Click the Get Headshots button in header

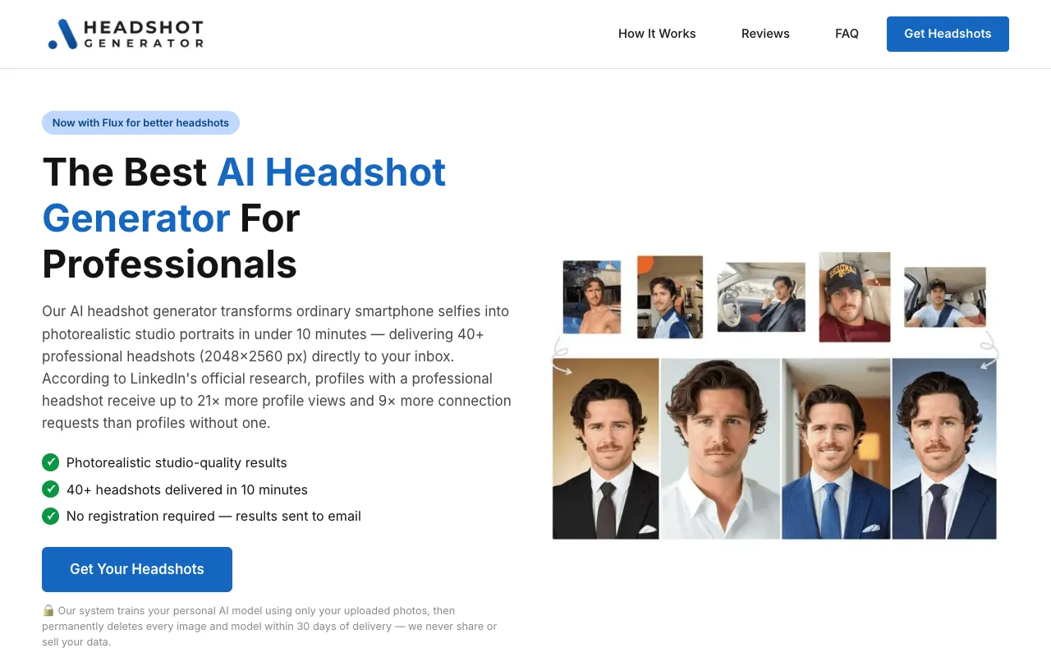tap(948, 34)
